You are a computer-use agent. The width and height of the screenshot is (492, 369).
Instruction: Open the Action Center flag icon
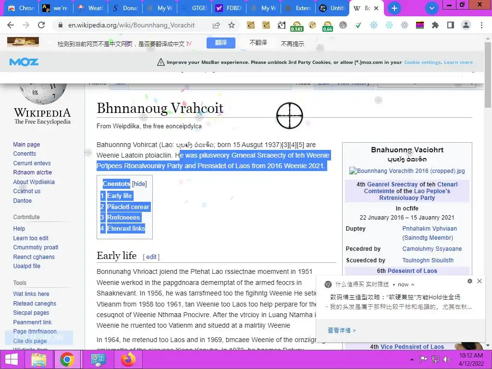(x=423, y=359)
